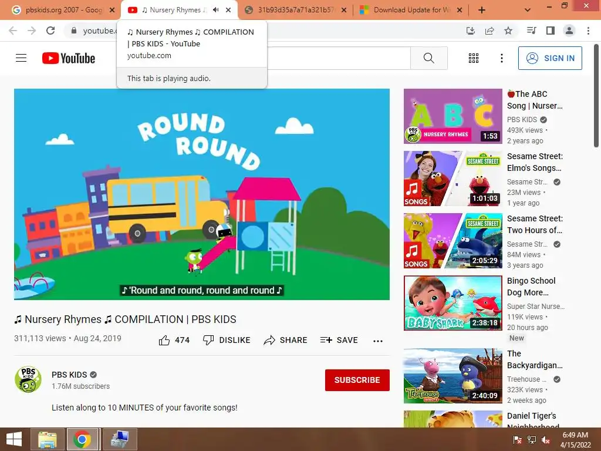Viewport: 601px width, 451px height.
Task: Open a new tab
Action: pos(482,10)
